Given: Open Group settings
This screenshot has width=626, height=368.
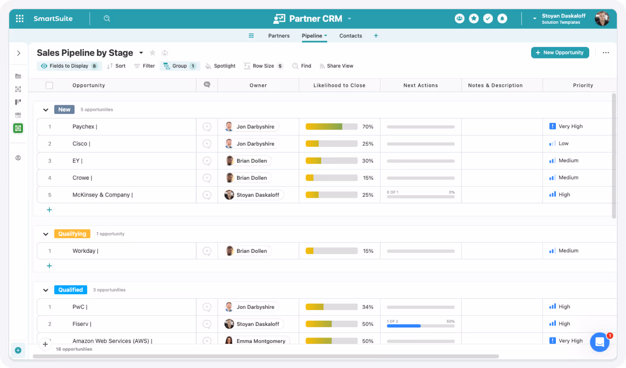Looking at the screenshot, I should pos(180,66).
